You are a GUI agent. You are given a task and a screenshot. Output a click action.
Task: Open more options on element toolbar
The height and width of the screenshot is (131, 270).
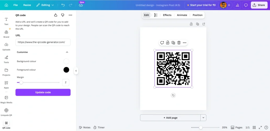click(184, 43)
